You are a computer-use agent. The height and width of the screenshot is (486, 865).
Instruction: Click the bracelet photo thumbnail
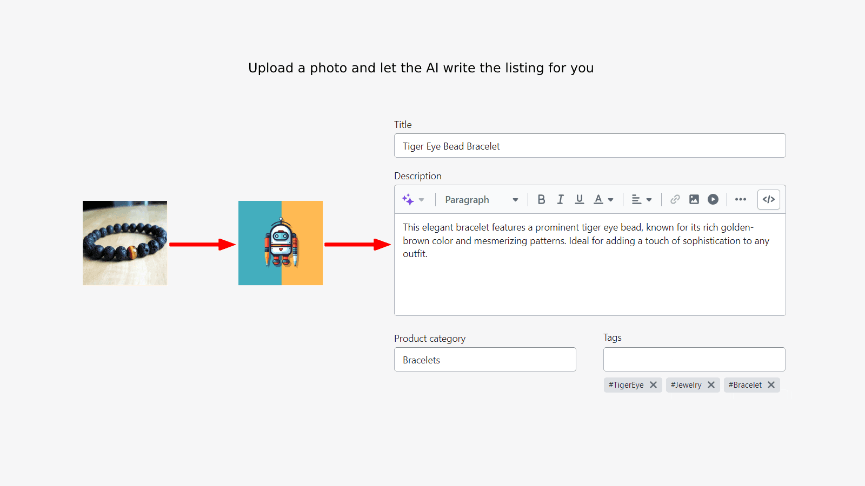coord(125,243)
